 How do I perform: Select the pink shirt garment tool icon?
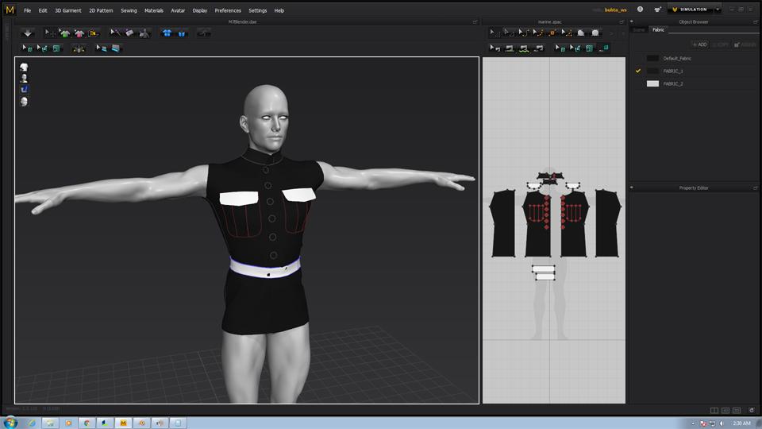79,33
